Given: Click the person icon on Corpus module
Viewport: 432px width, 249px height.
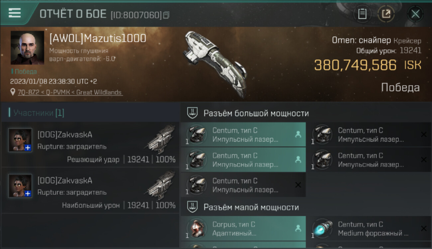Looking at the screenshot, I should [x=298, y=228].
